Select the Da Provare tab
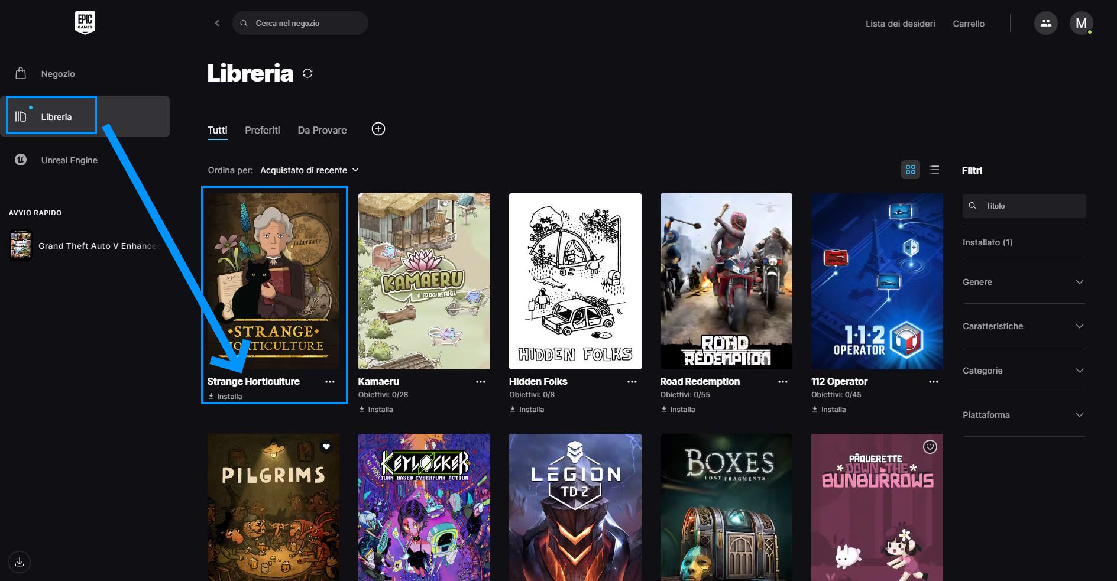This screenshot has height=581, width=1117. (x=322, y=130)
